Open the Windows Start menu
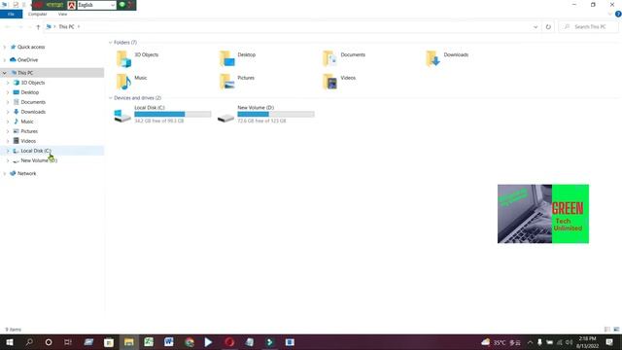This screenshot has width=622, height=350. pos(10,342)
